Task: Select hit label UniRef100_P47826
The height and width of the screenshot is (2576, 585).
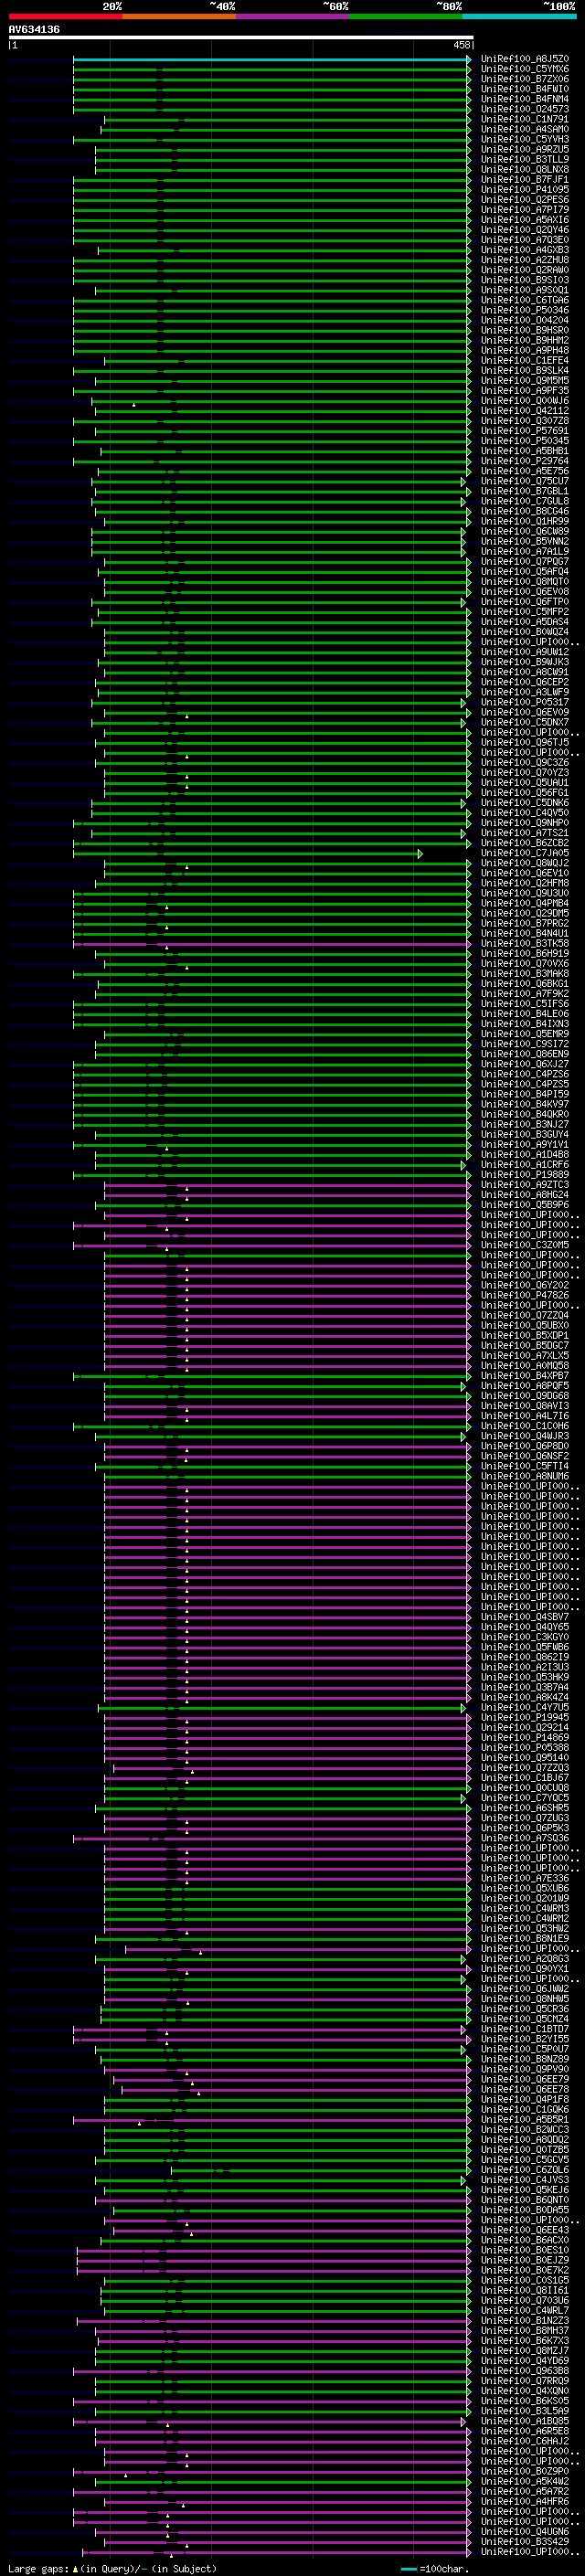Action: 525,1295
